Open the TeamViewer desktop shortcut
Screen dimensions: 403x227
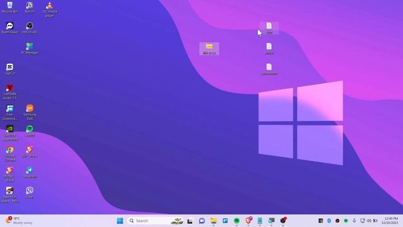click(10, 28)
